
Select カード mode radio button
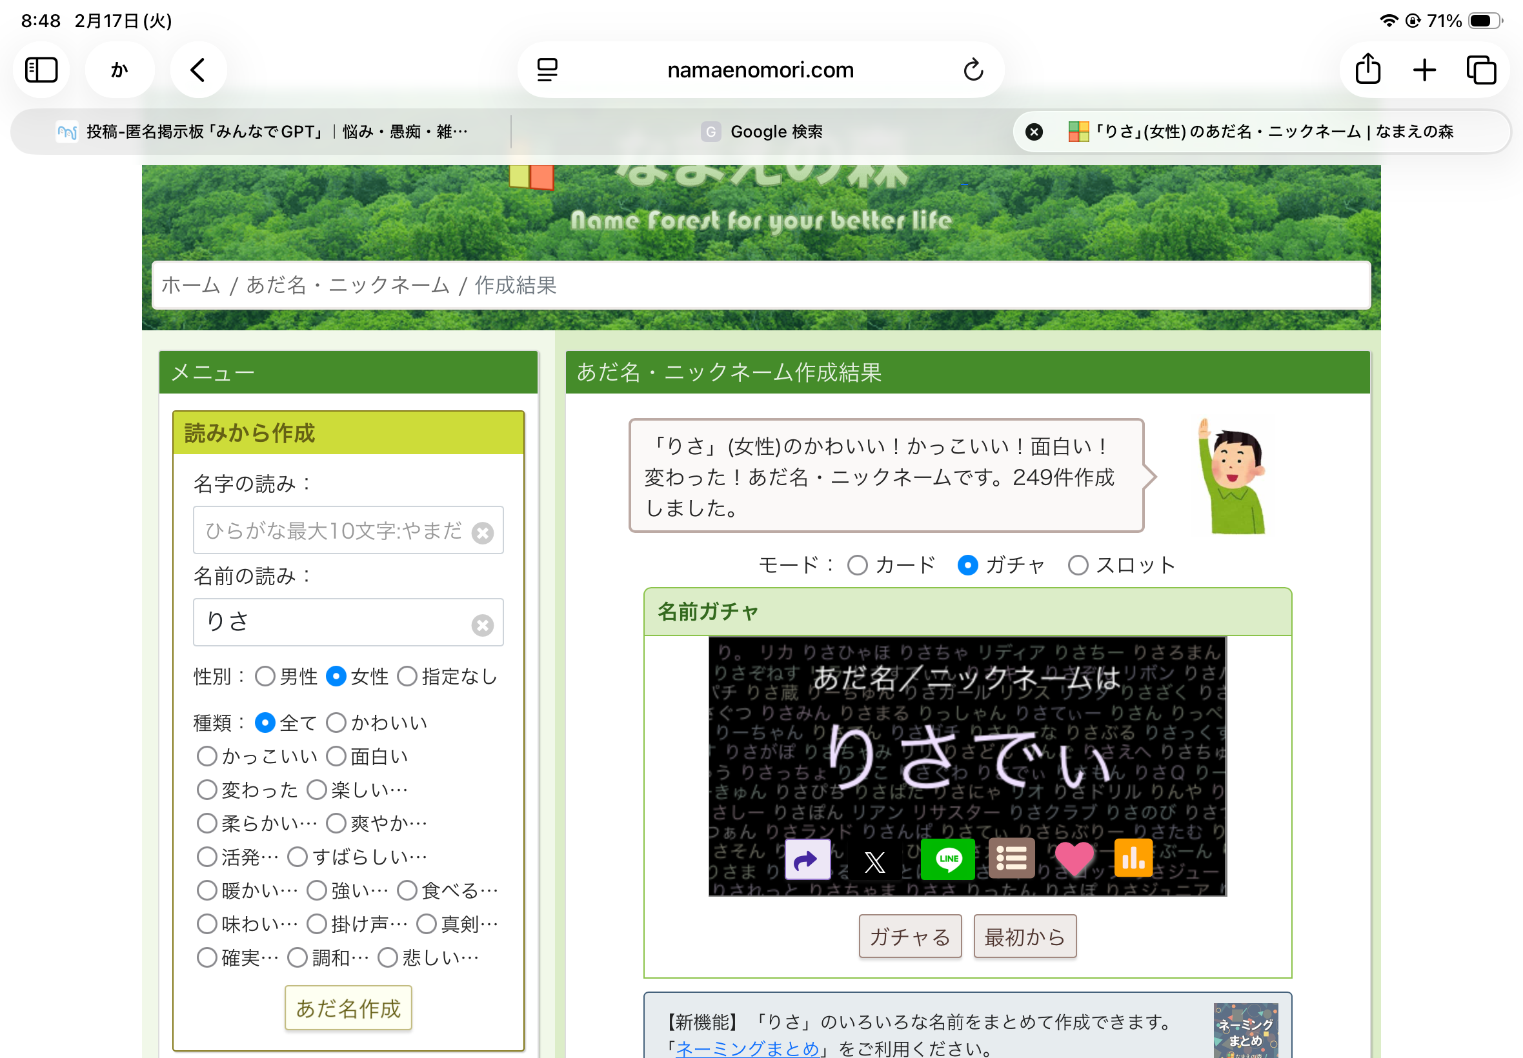pos(857,566)
